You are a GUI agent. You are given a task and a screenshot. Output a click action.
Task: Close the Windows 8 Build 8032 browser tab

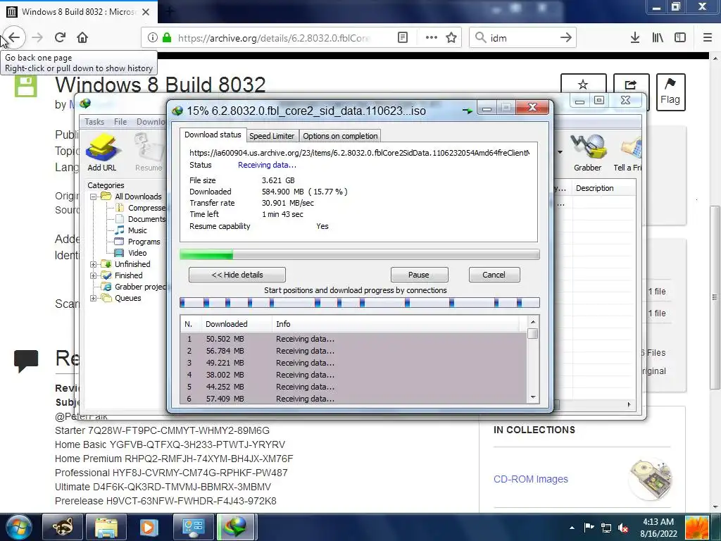tap(146, 12)
